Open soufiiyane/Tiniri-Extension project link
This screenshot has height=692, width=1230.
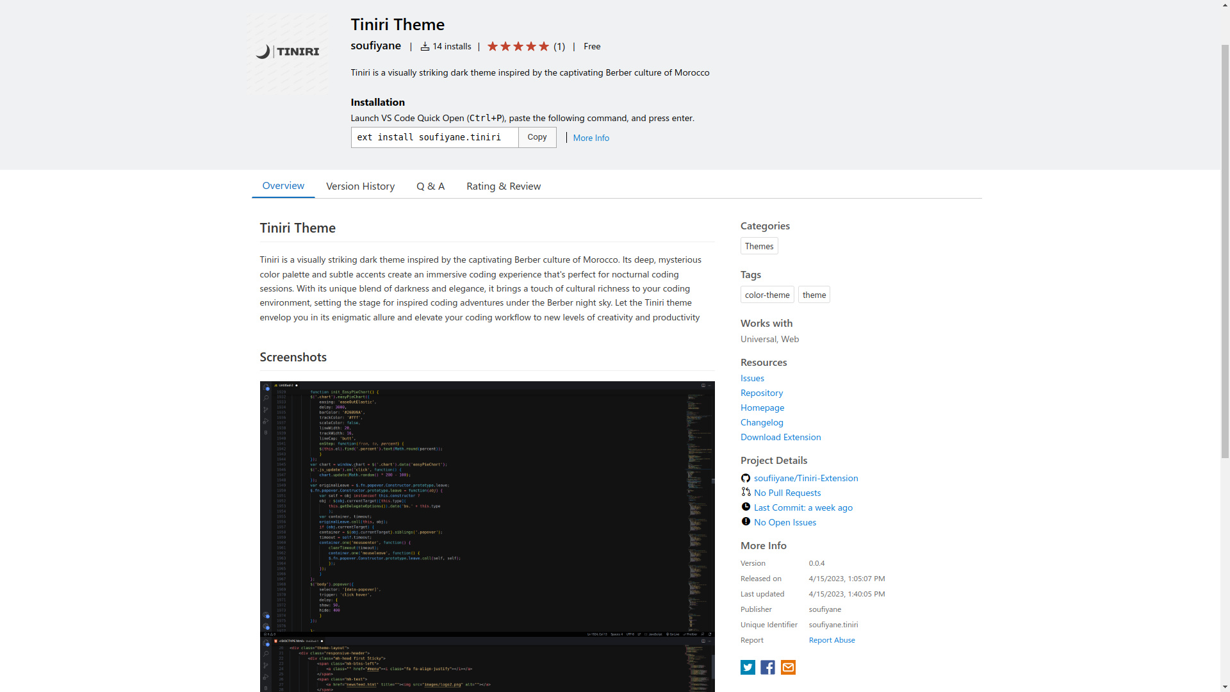[x=806, y=478]
